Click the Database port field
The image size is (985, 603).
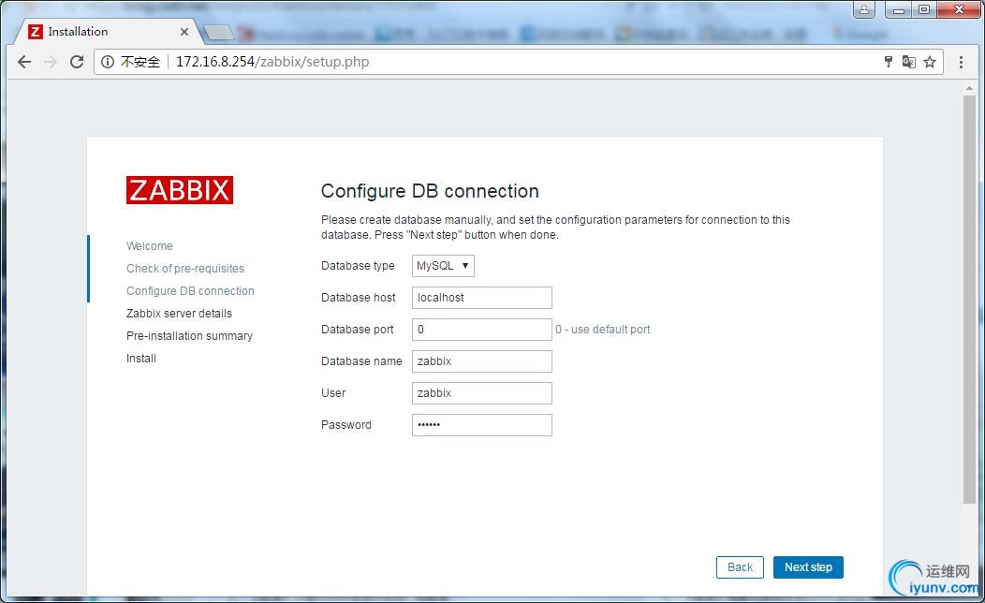pyautogui.click(x=482, y=330)
